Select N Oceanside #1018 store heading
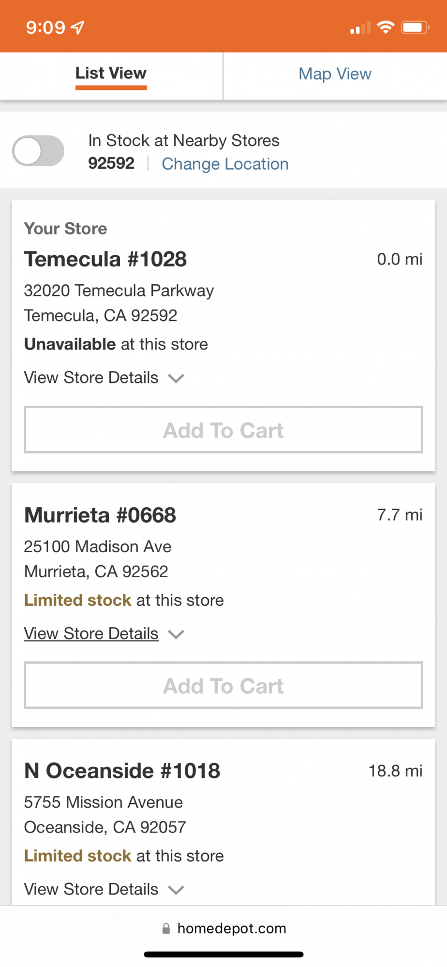Image resolution: width=447 pixels, height=967 pixels. (122, 771)
